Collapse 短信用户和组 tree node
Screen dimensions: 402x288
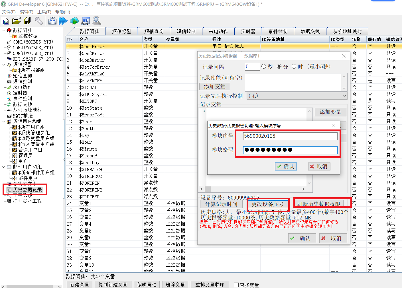[3, 122]
